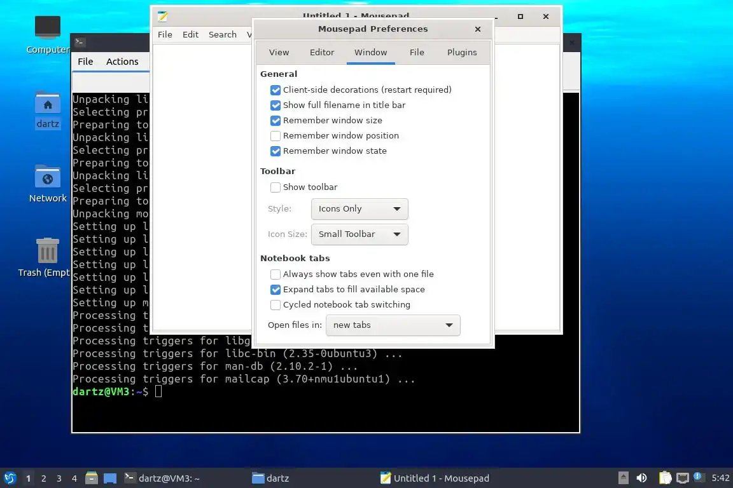Click the clock showing 5:42
733x488 pixels.
(x=720, y=478)
